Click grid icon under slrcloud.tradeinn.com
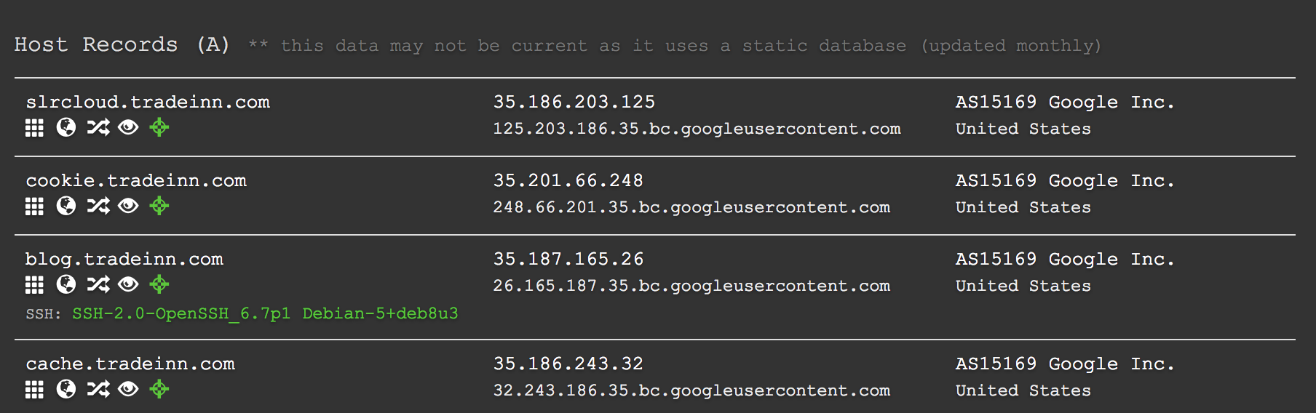The width and height of the screenshot is (1316, 413). tap(34, 128)
